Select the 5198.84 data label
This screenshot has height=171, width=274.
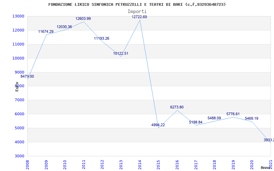pos(196,122)
